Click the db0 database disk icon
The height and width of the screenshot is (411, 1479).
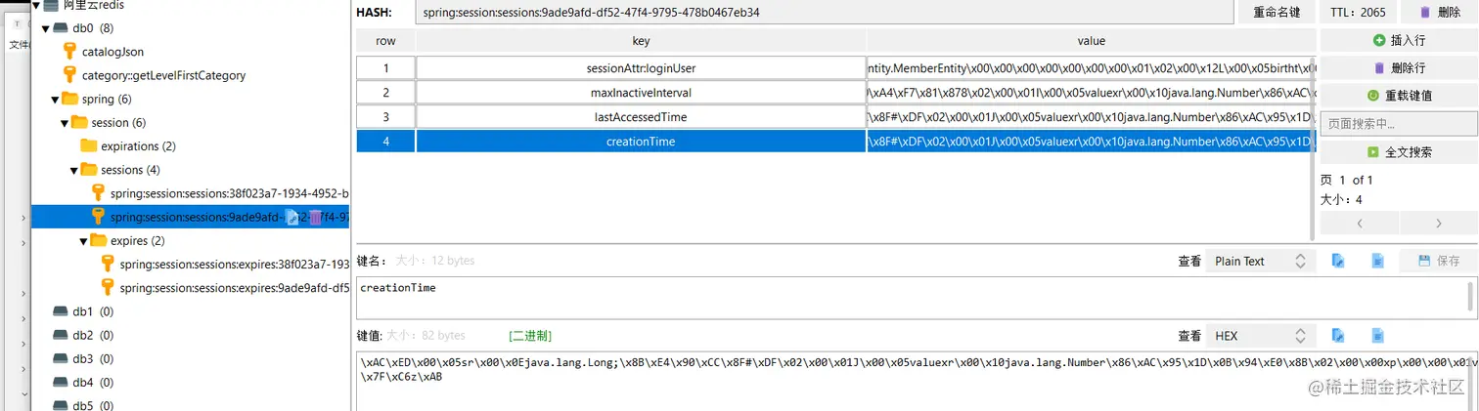[x=60, y=28]
